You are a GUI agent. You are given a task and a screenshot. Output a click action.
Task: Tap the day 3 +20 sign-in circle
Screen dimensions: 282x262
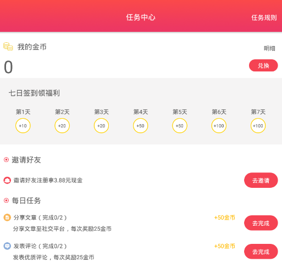coord(101,126)
